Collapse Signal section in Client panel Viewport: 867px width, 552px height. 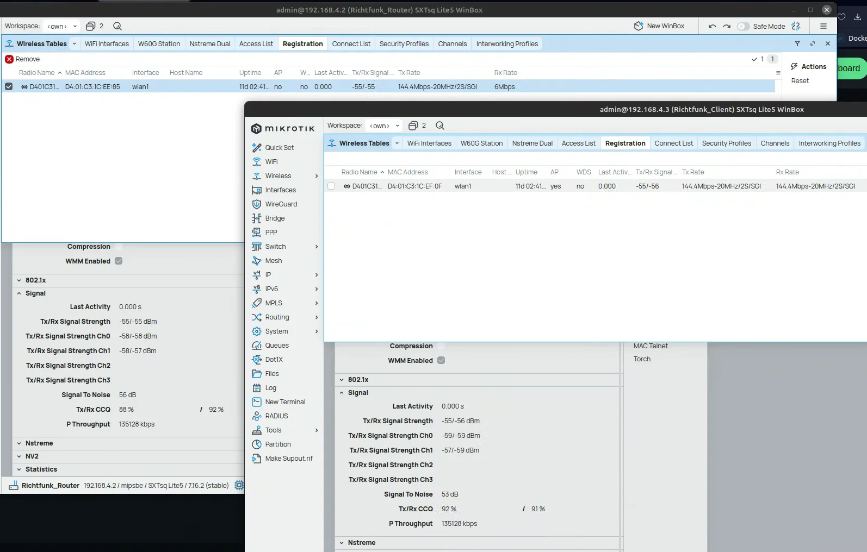[342, 393]
